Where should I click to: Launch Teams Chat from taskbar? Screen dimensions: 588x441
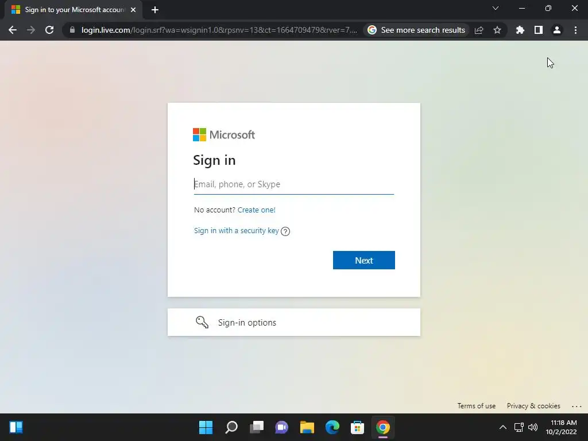click(281, 427)
